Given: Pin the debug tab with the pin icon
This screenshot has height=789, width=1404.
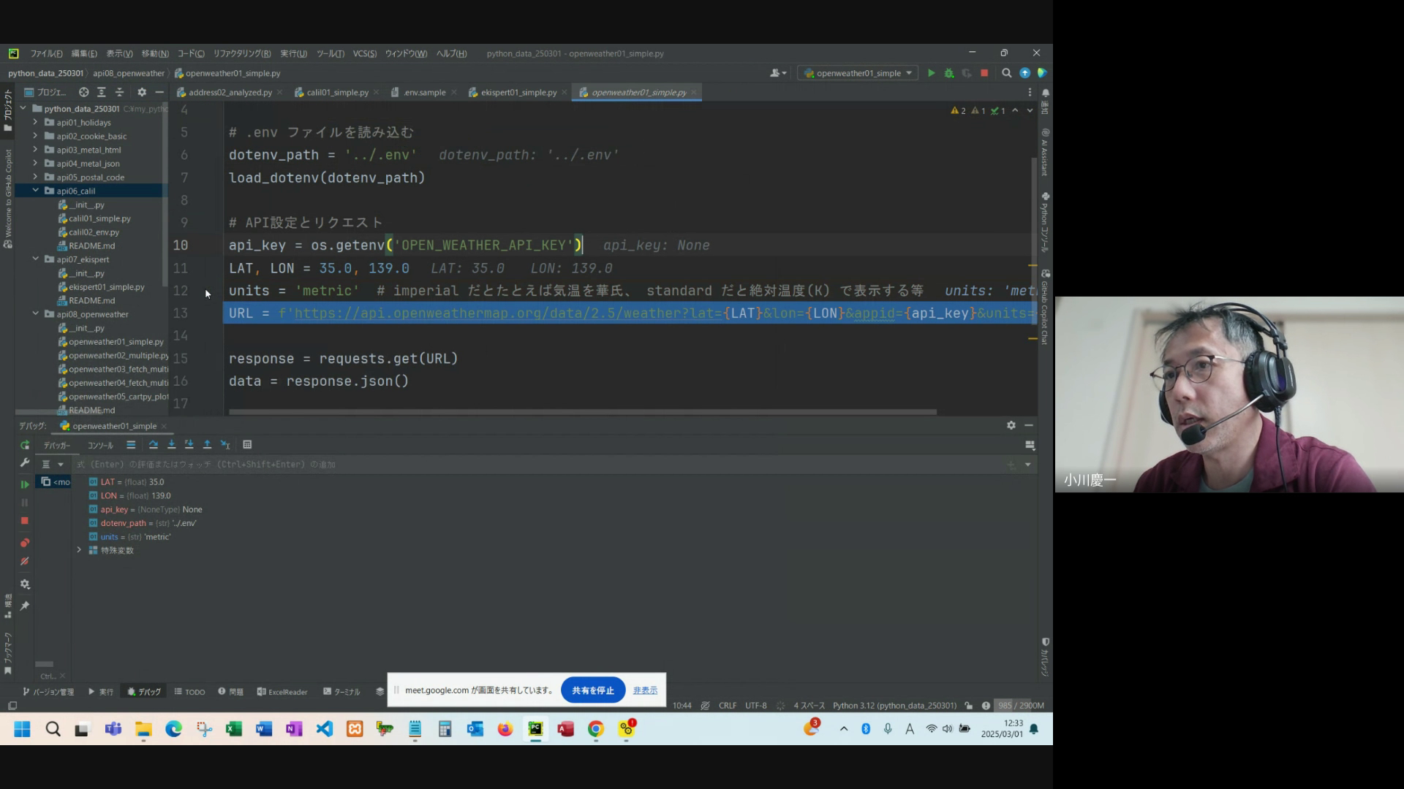Looking at the screenshot, I should (25, 606).
